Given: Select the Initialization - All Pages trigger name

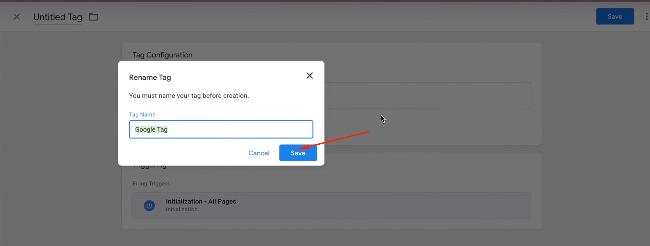Looking at the screenshot, I should click(201, 201).
